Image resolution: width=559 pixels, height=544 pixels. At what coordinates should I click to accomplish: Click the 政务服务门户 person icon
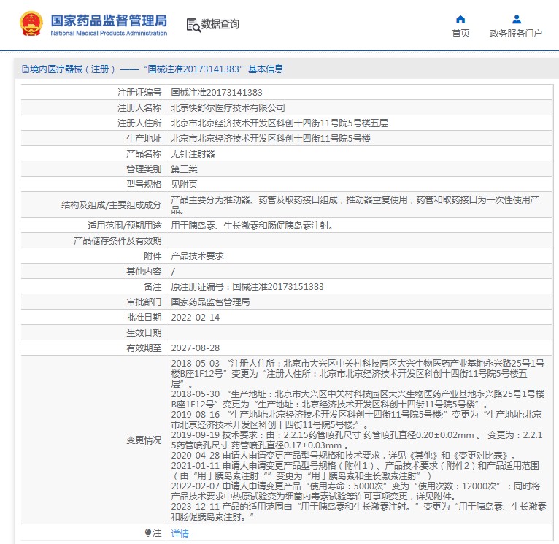pyautogui.click(x=516, y=19)
